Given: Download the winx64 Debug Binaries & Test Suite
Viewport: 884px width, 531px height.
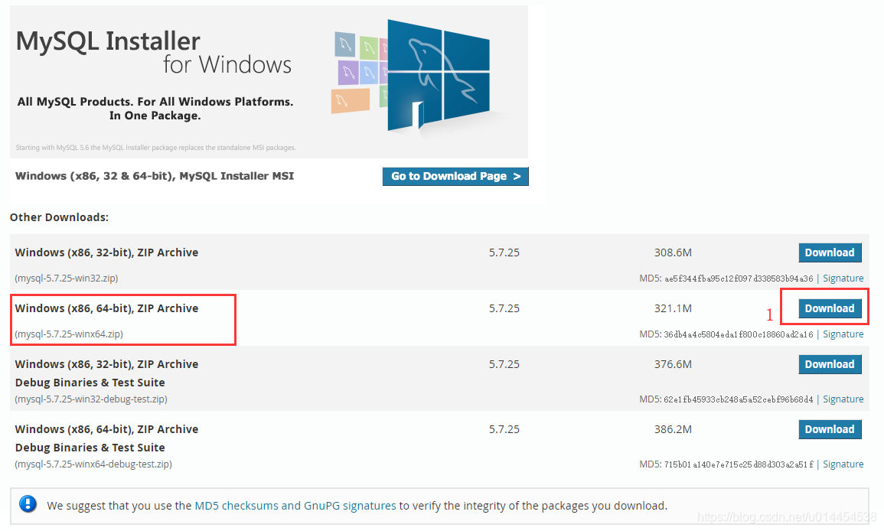Looking at the screenshot, I should tap(830, 429).
